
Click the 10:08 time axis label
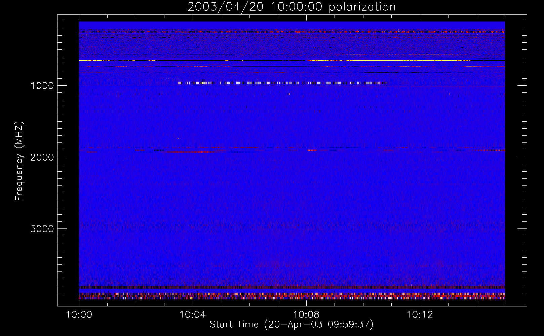[306, 315]
